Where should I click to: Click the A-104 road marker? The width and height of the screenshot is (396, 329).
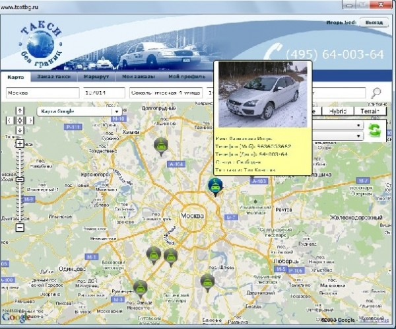click(176, 164)
